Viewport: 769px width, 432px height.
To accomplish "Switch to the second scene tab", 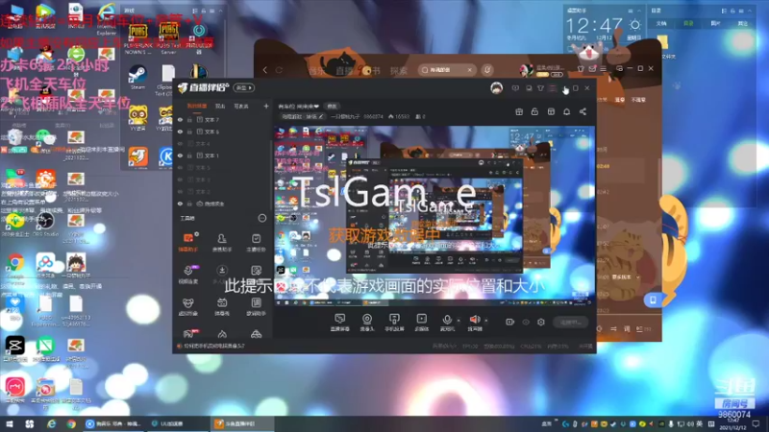I will 220,106.
